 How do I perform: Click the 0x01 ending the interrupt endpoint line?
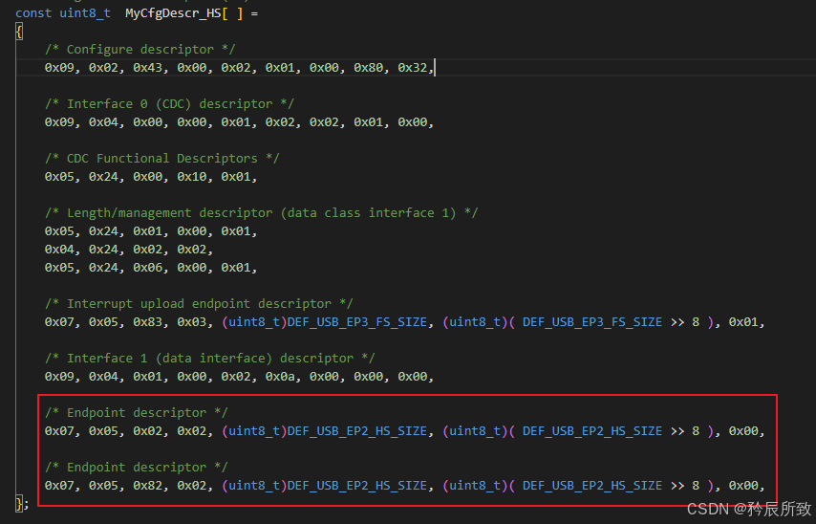743,322
